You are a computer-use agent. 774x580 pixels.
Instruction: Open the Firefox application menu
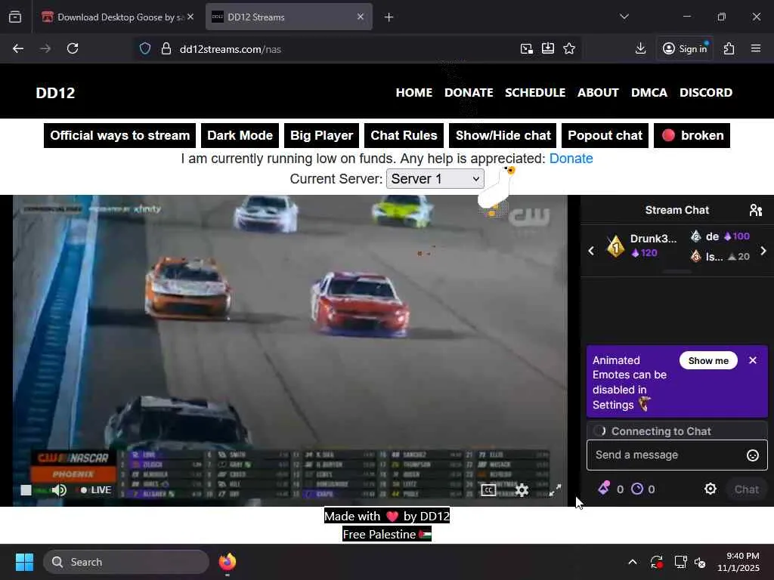click(756, 48)
